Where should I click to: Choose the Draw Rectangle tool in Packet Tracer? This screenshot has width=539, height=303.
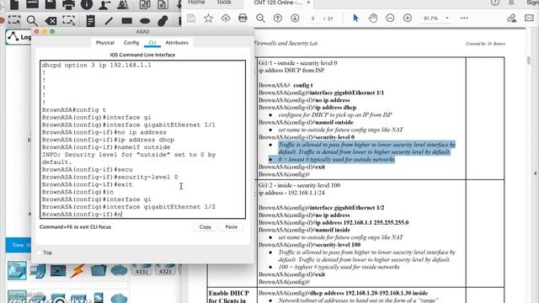[x=127, y=20]
